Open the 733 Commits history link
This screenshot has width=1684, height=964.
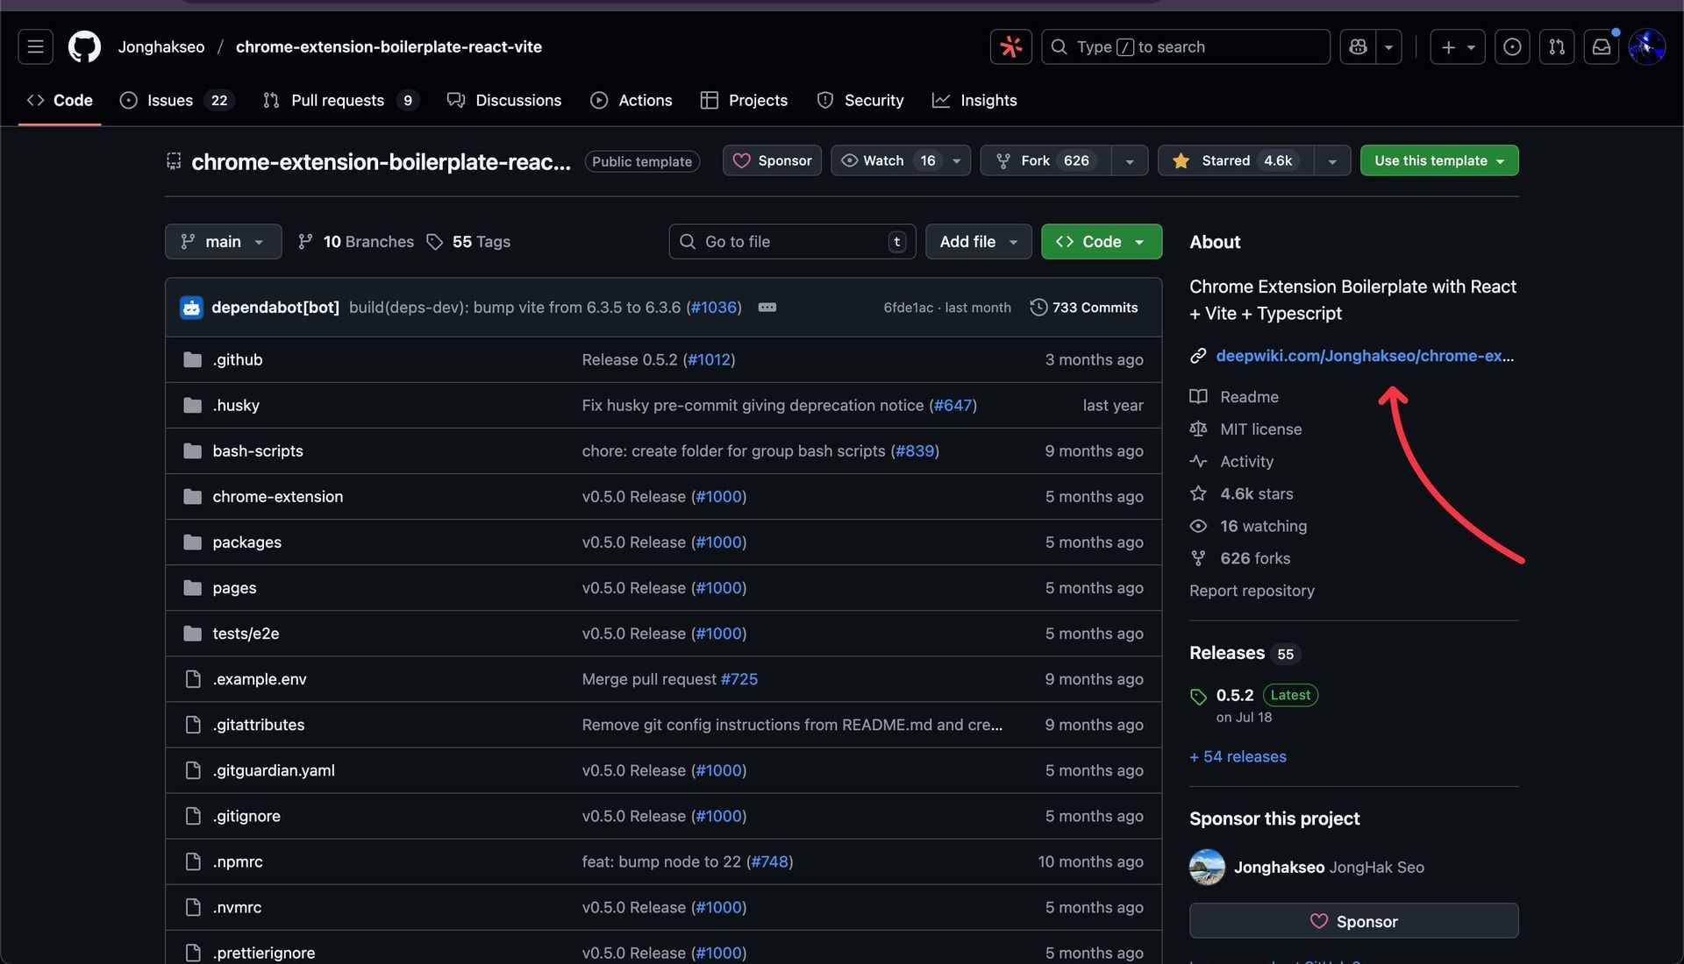tap(1084, 308)
